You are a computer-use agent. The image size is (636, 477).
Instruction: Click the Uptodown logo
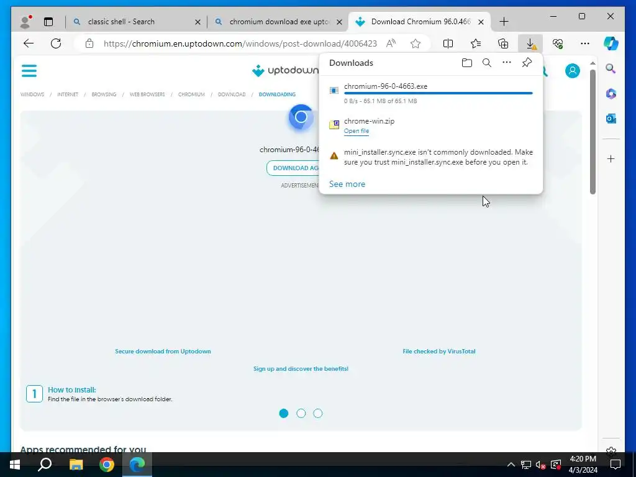click(x=285, y=71)
